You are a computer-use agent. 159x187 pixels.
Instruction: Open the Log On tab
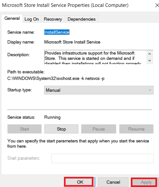pos(32,19)
